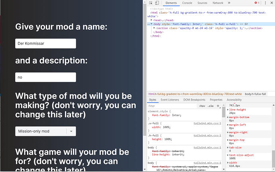Click the Styles pane scroll-down arrow
This screenshot has width=275, height=172.
[x=224, y=169]
